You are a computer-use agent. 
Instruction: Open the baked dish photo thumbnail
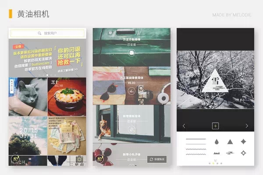pos(67,97)
